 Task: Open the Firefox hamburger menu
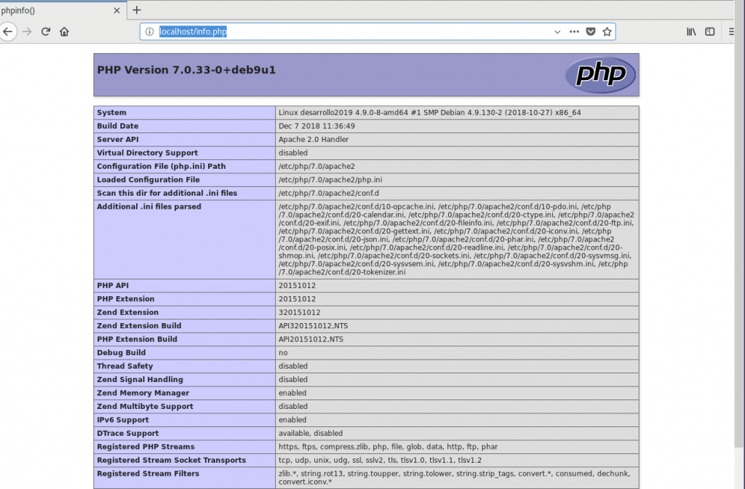[730, 32]
